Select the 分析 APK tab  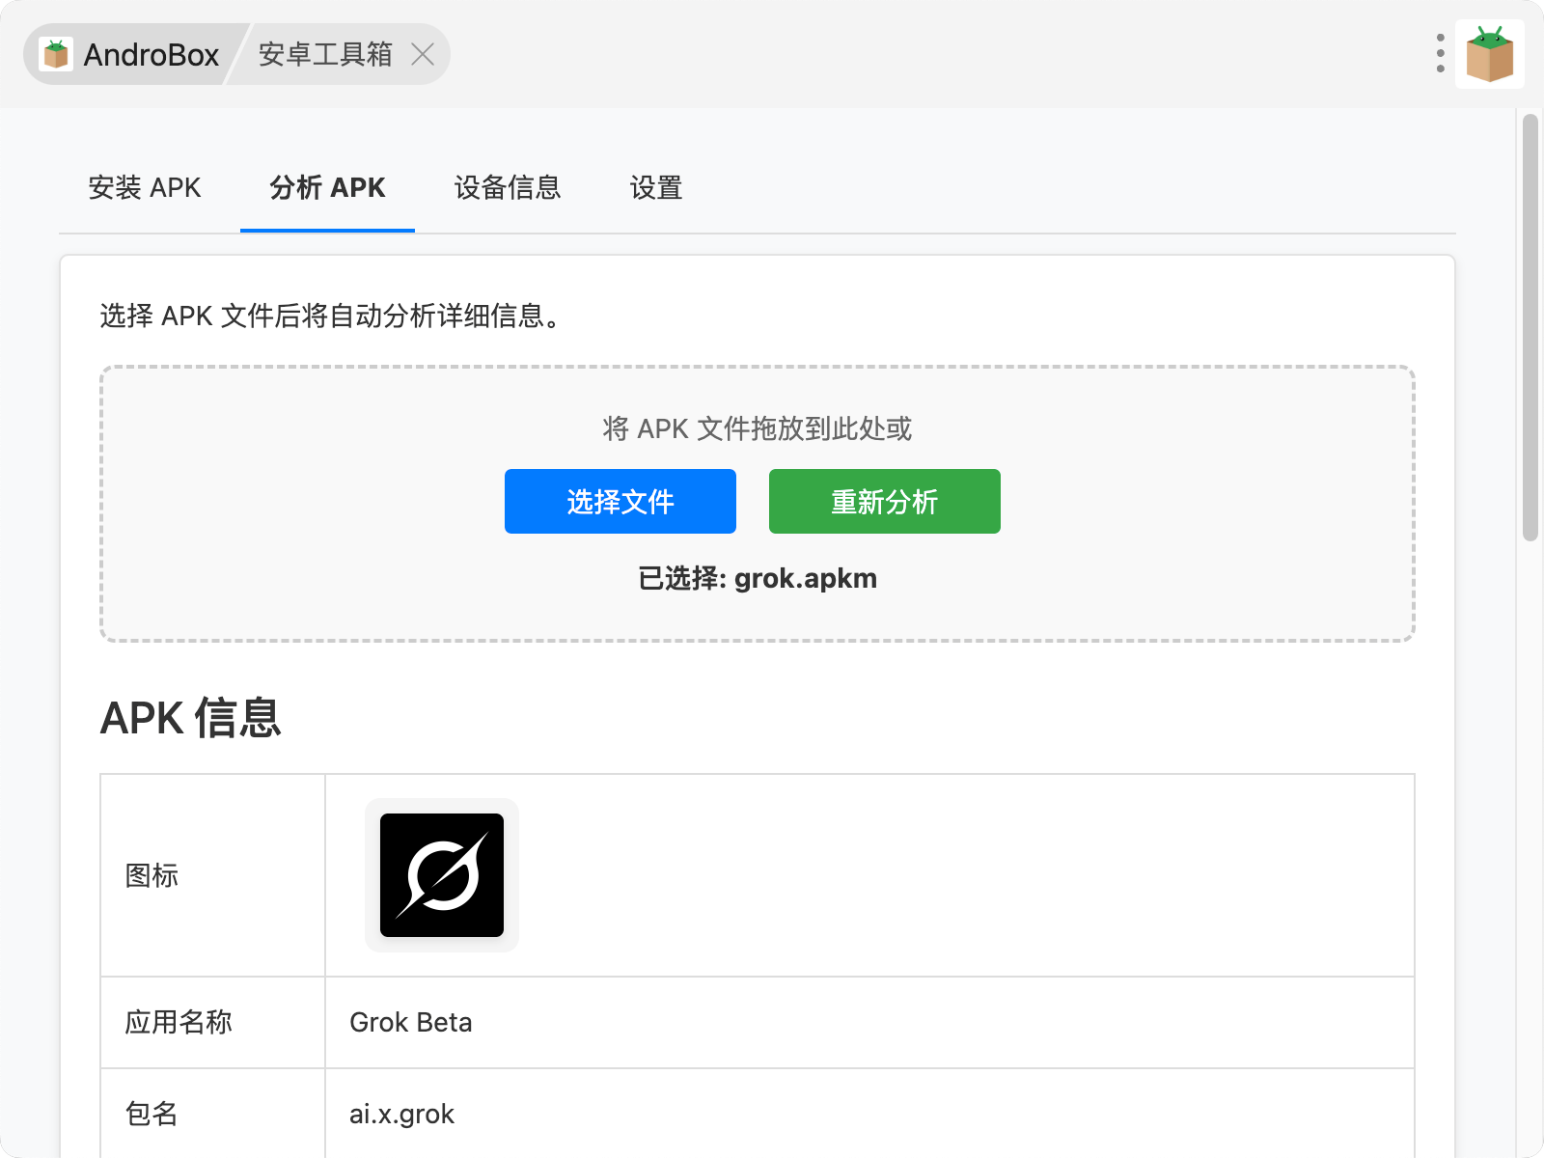(x=327, y=187)
